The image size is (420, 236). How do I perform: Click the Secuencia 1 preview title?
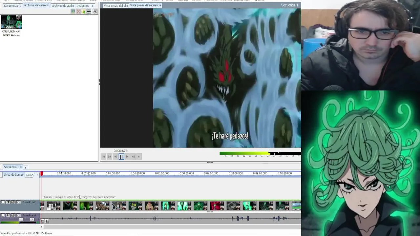[x=289, y=5]
